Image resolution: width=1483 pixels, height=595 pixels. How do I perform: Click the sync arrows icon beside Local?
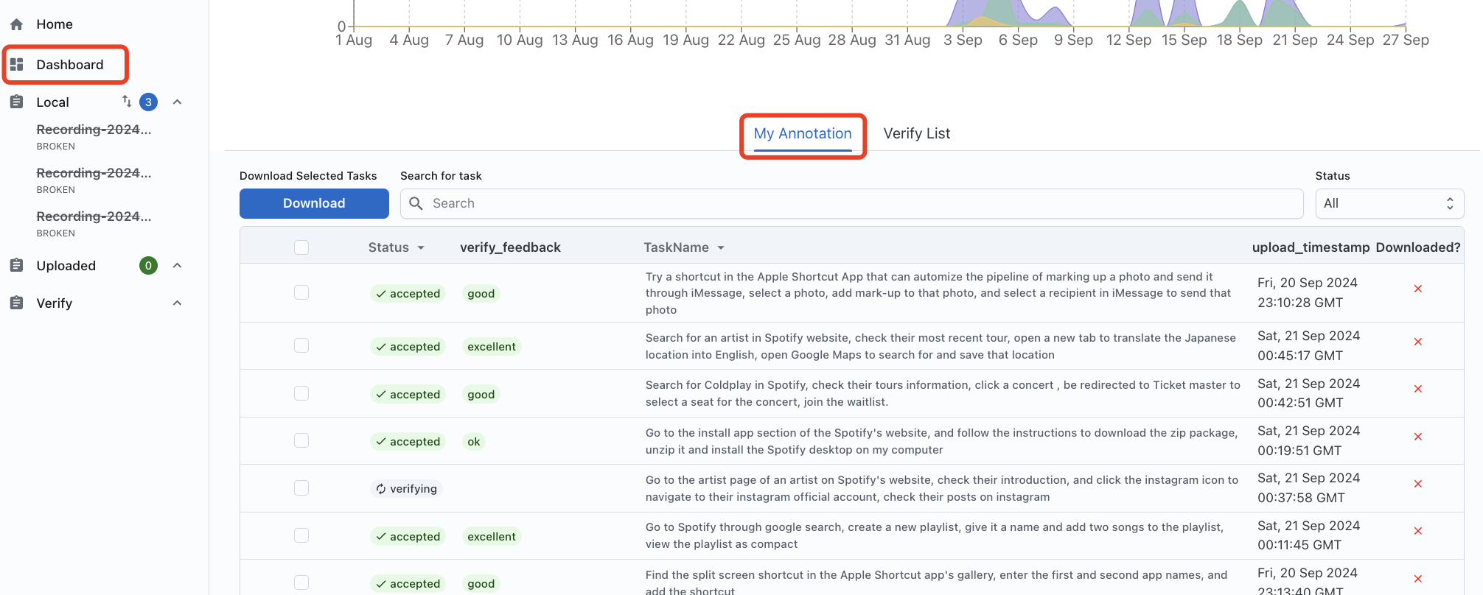[x=127, y=101]
